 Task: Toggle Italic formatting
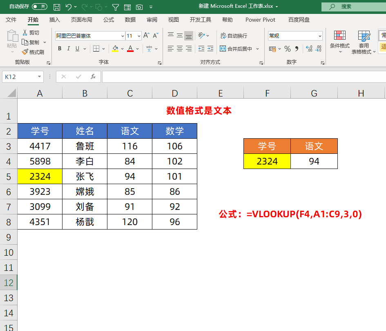point(68,49)
